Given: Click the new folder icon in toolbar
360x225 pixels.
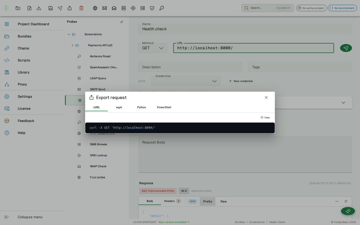Looking at the screenshot, I should point(18,8).
